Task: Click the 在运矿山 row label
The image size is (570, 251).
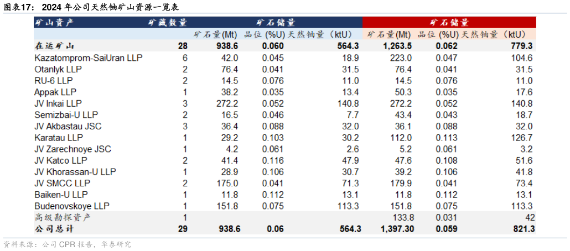Action: point(54,46)
